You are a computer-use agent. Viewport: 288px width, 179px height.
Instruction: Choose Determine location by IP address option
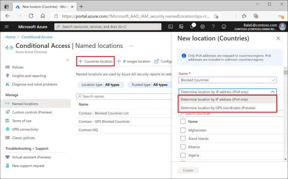click(x=228, y=99)
